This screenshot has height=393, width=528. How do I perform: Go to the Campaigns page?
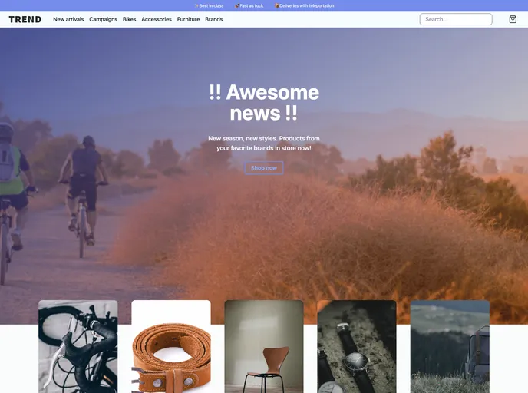(103, 19)
